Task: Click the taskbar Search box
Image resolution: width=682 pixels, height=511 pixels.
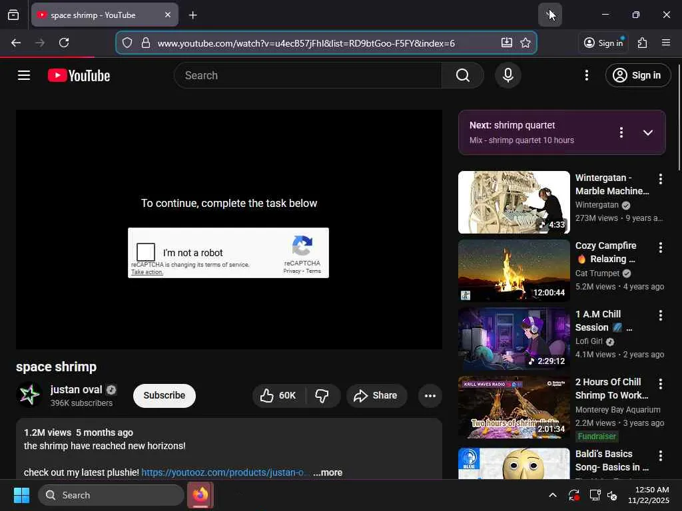Action: pyautogui.click(x=111, y=495)
